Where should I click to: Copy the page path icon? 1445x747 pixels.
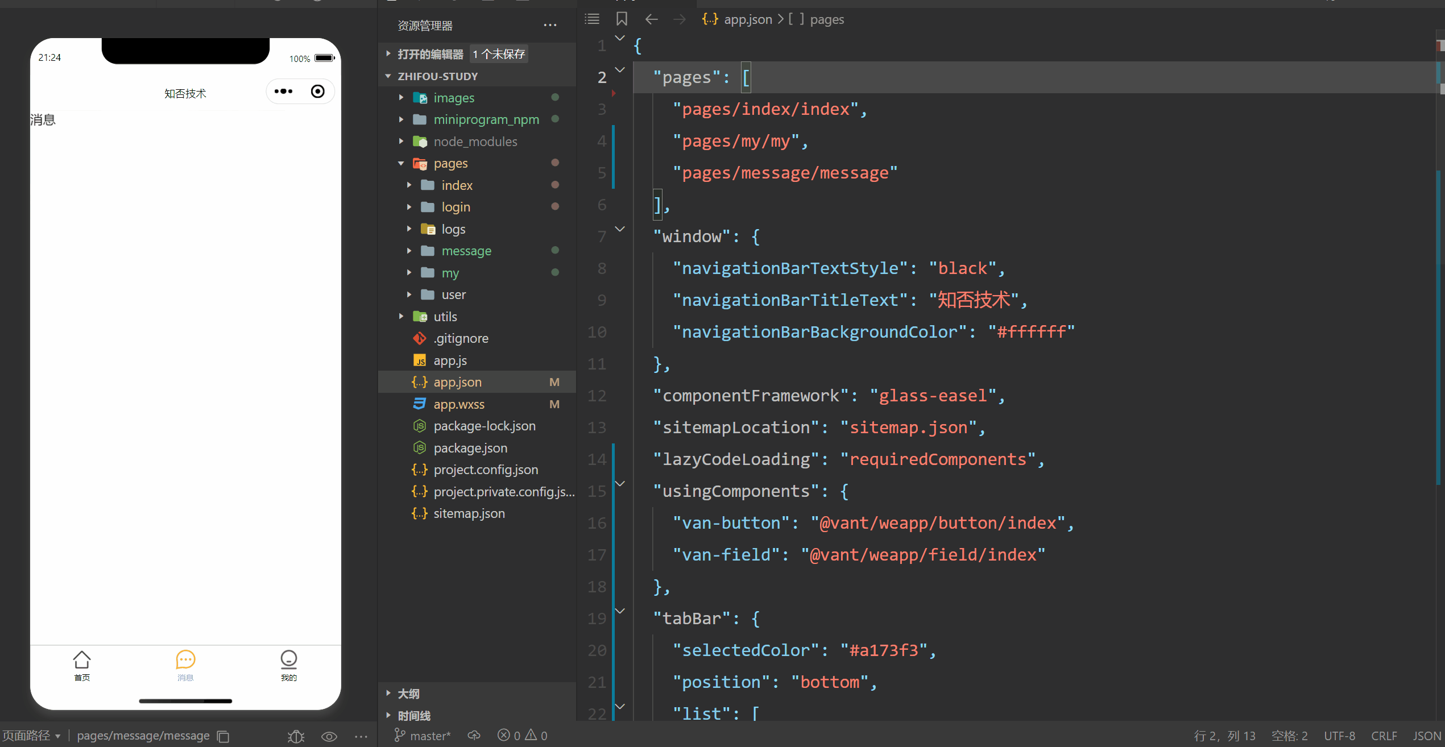click(x=223, y=736)
